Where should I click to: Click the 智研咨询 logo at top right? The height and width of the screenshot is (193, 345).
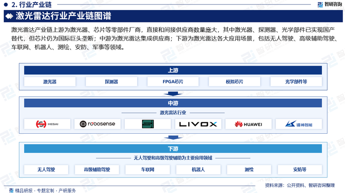click(x=330, y=4)
